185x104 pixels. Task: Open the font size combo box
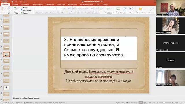[x=60, y=8]
